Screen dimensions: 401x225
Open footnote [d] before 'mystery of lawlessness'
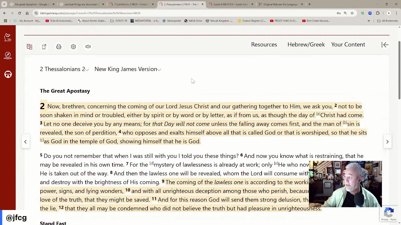click(x=152, y=163)
